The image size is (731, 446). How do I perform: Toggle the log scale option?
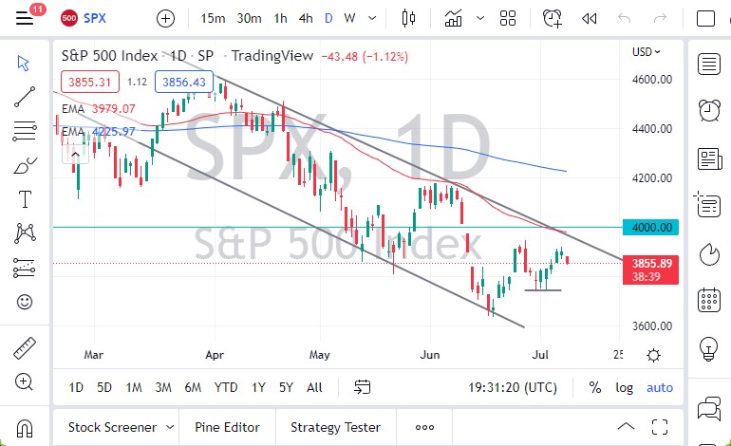624,387
